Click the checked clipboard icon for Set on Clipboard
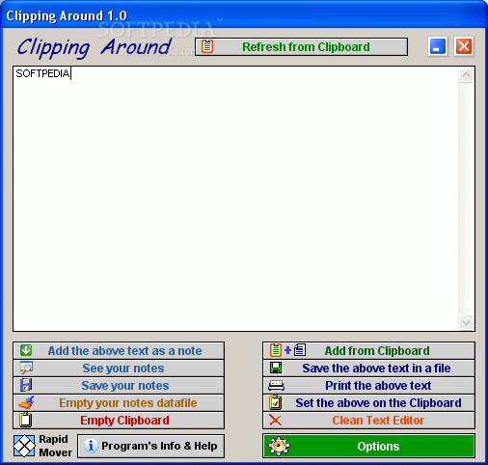The image size is (488, 465). 276,402
